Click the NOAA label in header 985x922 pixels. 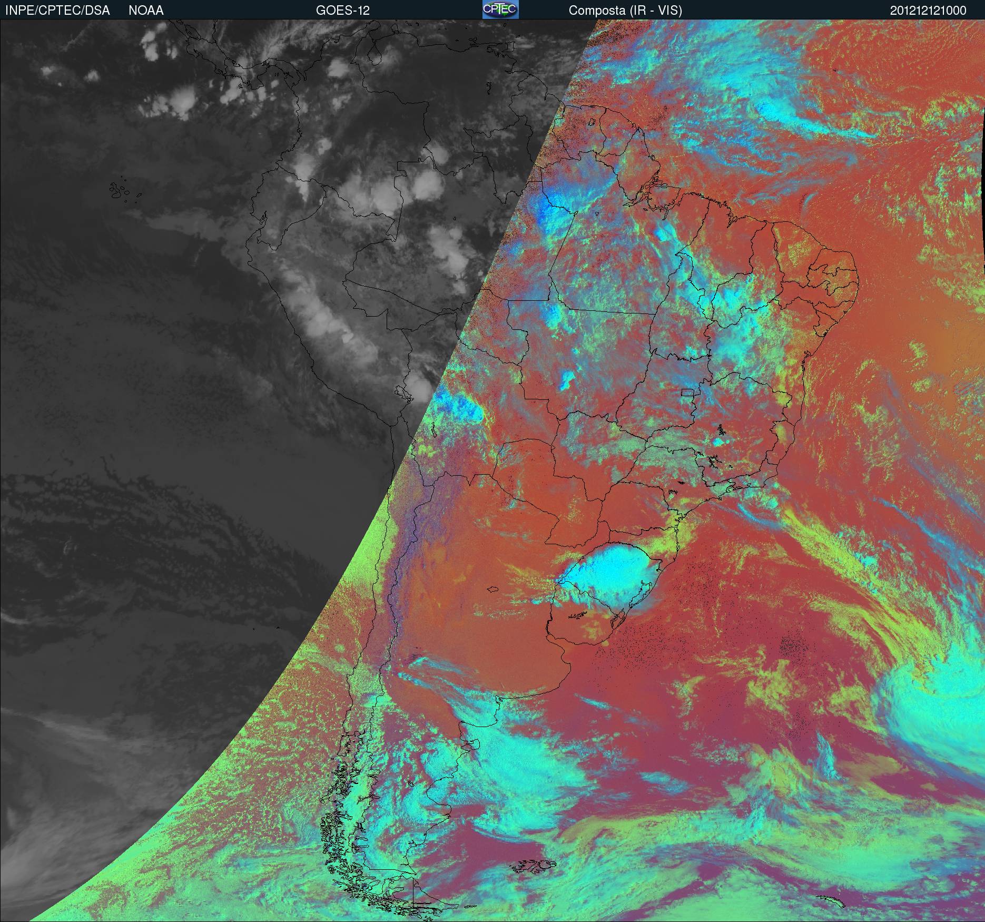click(x=146, y=11)
